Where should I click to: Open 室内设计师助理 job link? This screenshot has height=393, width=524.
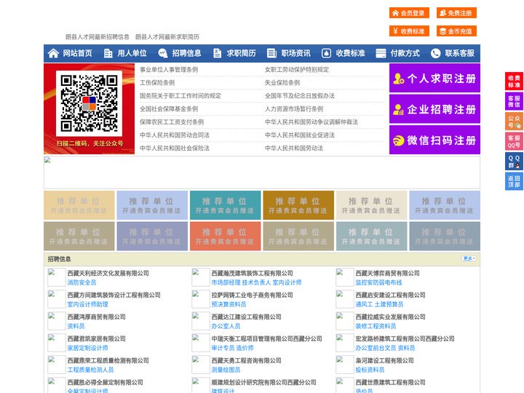87,304
